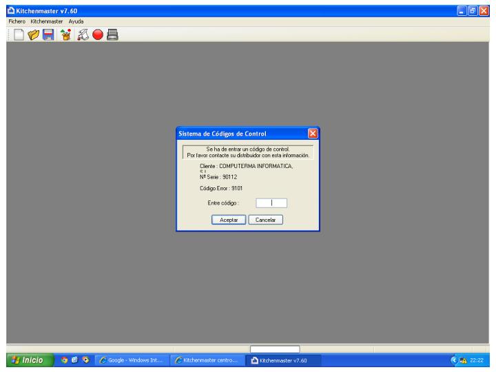Open the Kitchenmaster menu

(47, 21)
